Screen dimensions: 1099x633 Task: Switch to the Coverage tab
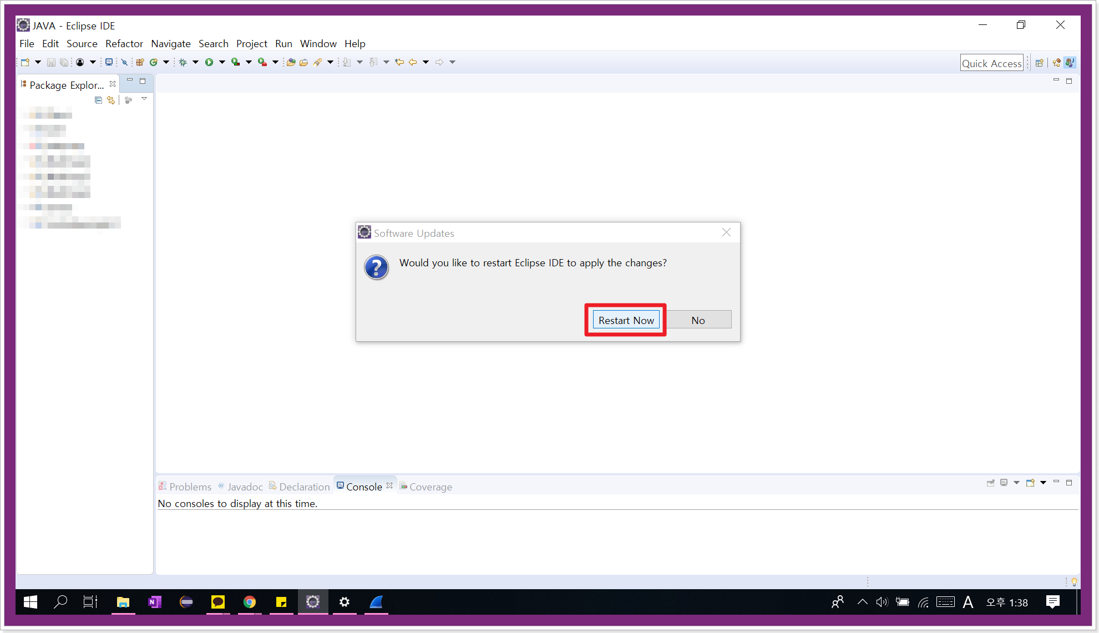(426, 486)
